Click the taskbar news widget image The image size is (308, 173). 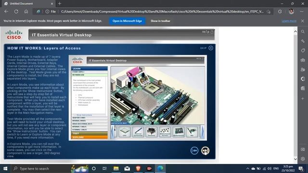point(79,169)
